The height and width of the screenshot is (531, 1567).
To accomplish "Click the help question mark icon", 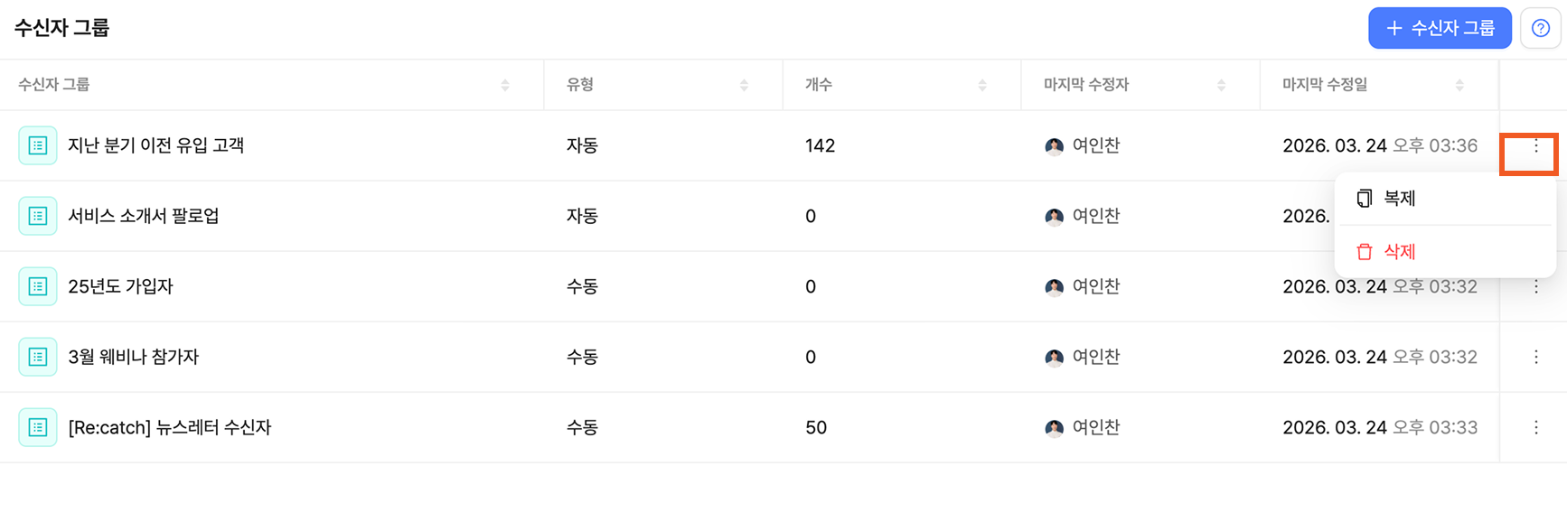I will pyautogui.click(x=1541, y=28).
